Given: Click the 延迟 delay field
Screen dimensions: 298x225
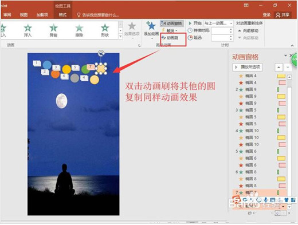Looking at the screenshot, I should [x=220, y=38].
